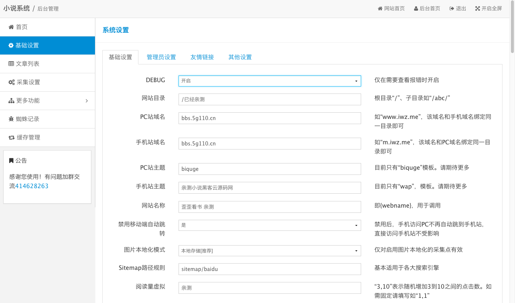Click the Sitemap路径规则 text field
This screenshot has width=515, height=303.
(269, 269)
